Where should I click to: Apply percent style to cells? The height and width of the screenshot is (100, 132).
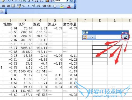(x=24, y=6)
